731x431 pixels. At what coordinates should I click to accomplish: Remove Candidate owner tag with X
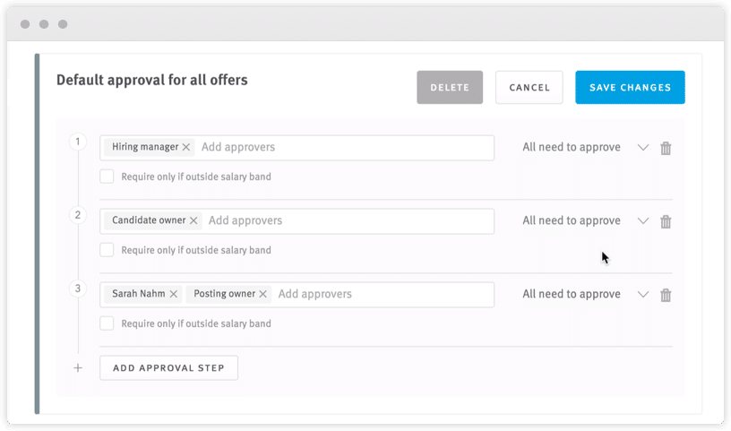[x=193, y=220]
